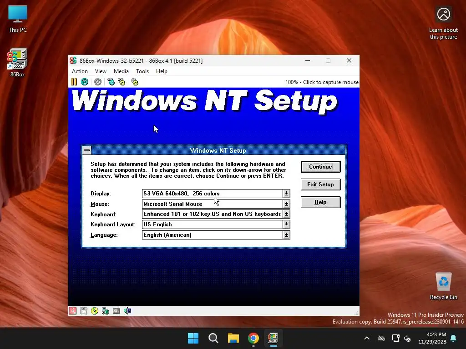Click the 86Box taskbar app icon
Viewport: 466px width, 349px height.
pos(273,338)
